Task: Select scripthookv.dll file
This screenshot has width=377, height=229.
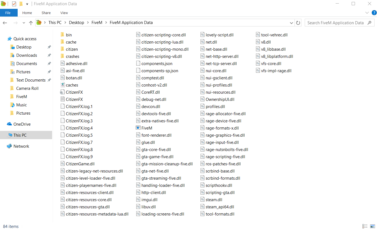Action: [x=216, y=185]
